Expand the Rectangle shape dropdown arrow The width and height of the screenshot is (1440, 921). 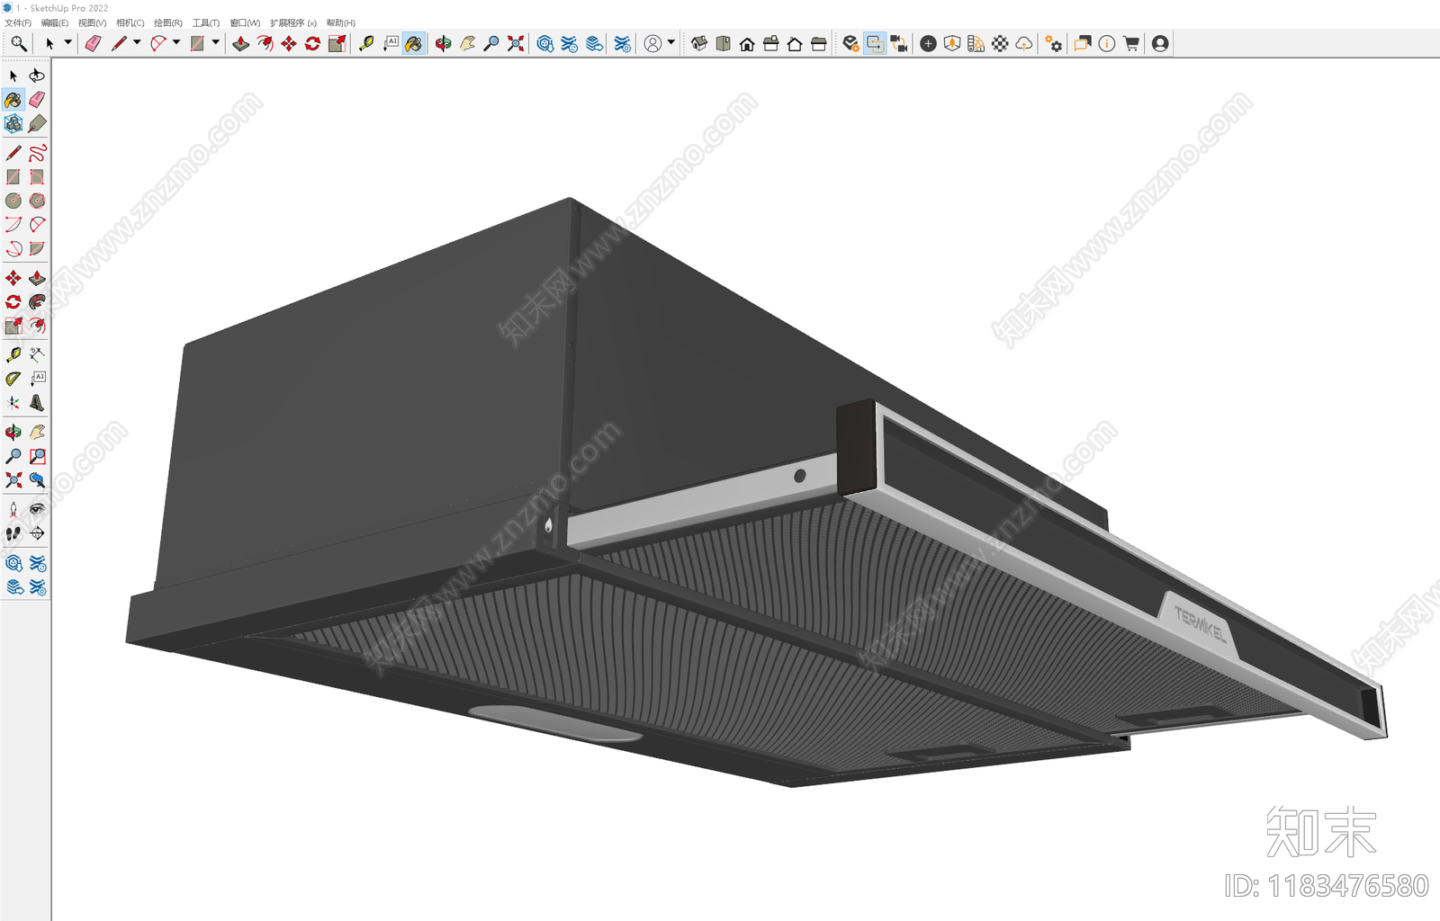[x=216, y=42]
